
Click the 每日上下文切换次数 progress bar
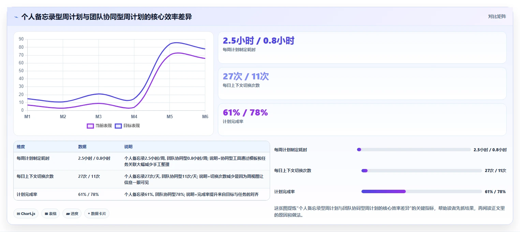point(421,171)
